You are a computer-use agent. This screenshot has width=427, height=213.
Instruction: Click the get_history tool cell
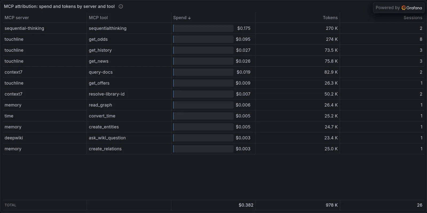click(129, 50)
